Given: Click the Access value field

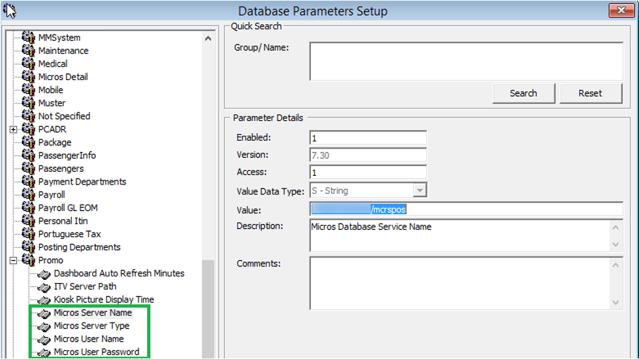Looking at the screenshot, I should pyautogui.click(x=368, y=172).
